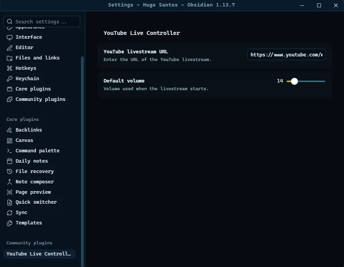Click "Enter the URL of the YouTube livestream."

[x=157, y=59]
